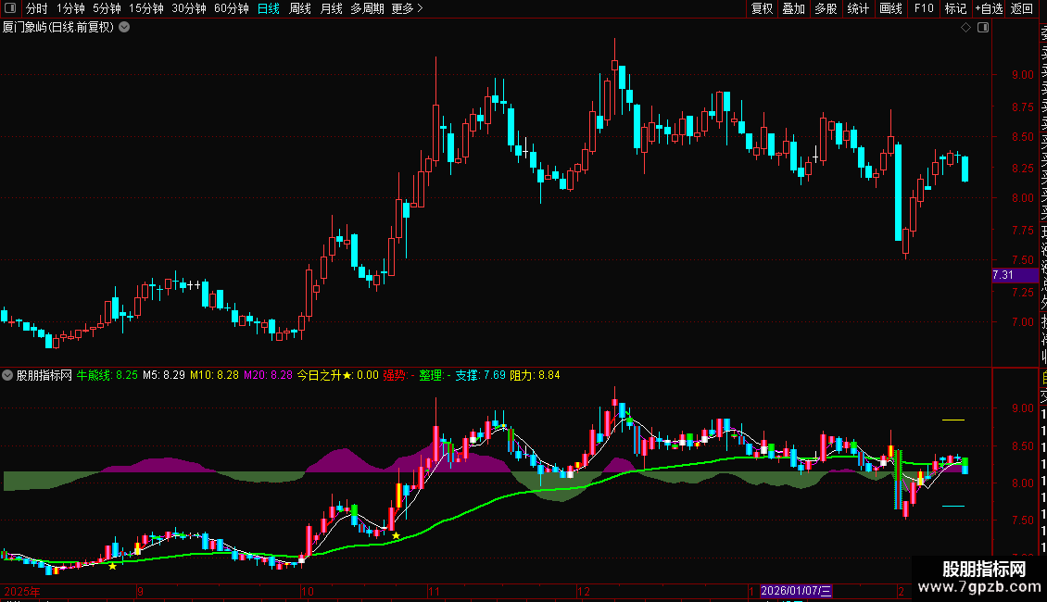1047x602 pixels.
Task: Select the 30分钟 period tab
Action: point(189,8)
